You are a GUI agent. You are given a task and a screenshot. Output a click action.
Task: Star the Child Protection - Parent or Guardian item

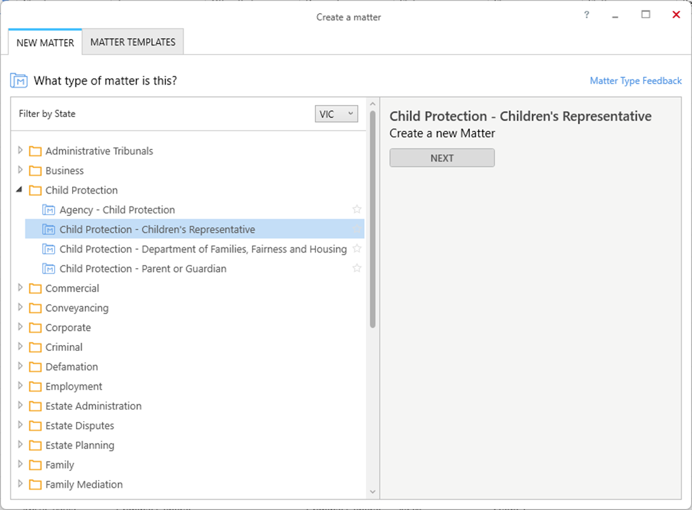pyautogui.click(x=357, y=268)
